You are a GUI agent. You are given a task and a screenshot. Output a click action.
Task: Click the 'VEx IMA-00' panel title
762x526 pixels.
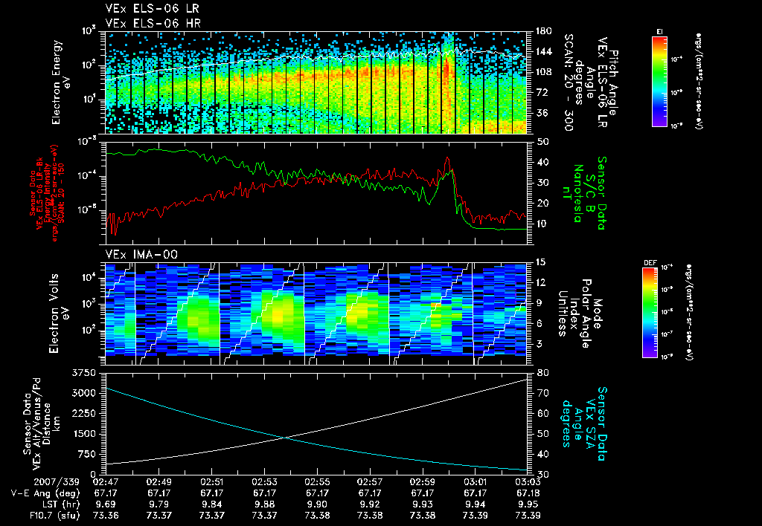pos(141,255)
